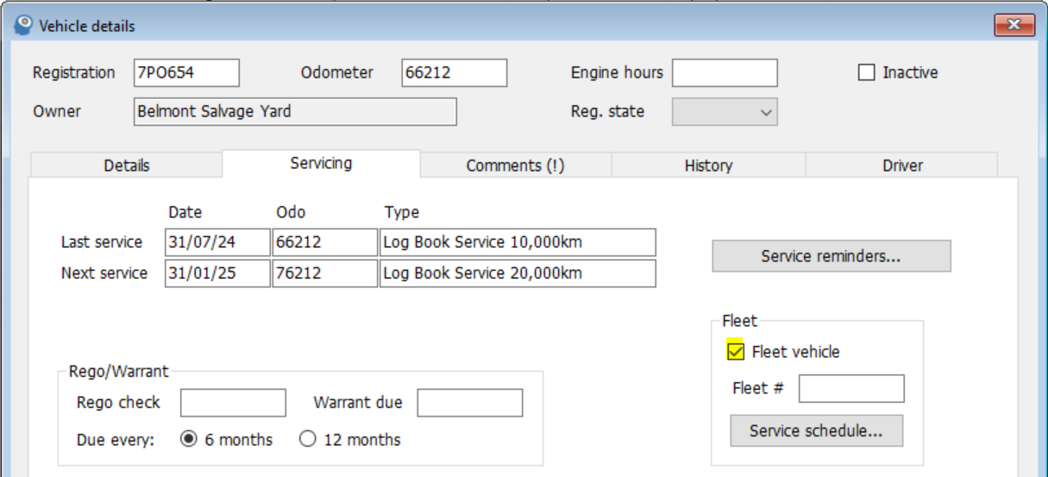This screenshot has width=1048, height=477.
Task: Click the Engine hours text box
Action: [x=725, y=73]
